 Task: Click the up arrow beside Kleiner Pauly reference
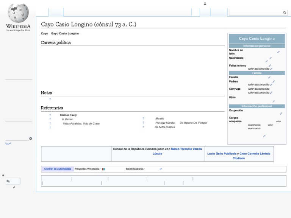tap(50, 115)
